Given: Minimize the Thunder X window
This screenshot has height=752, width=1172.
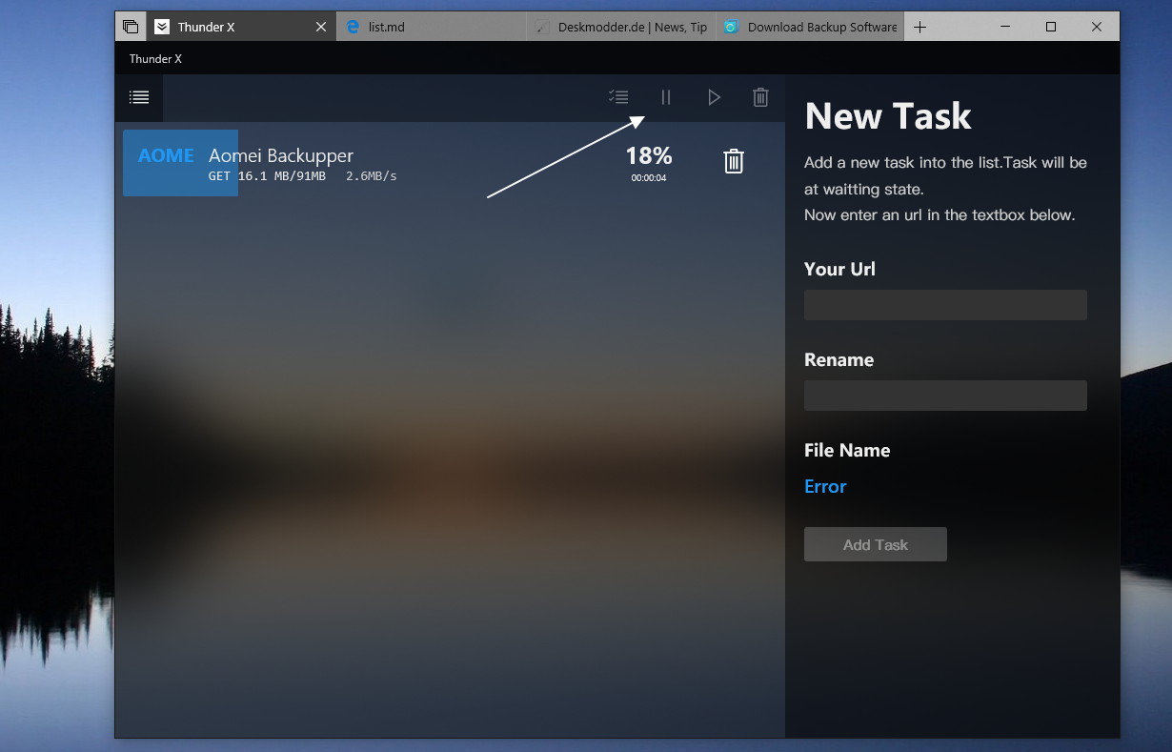Looking at the screenshot, I should point(1005,27).
